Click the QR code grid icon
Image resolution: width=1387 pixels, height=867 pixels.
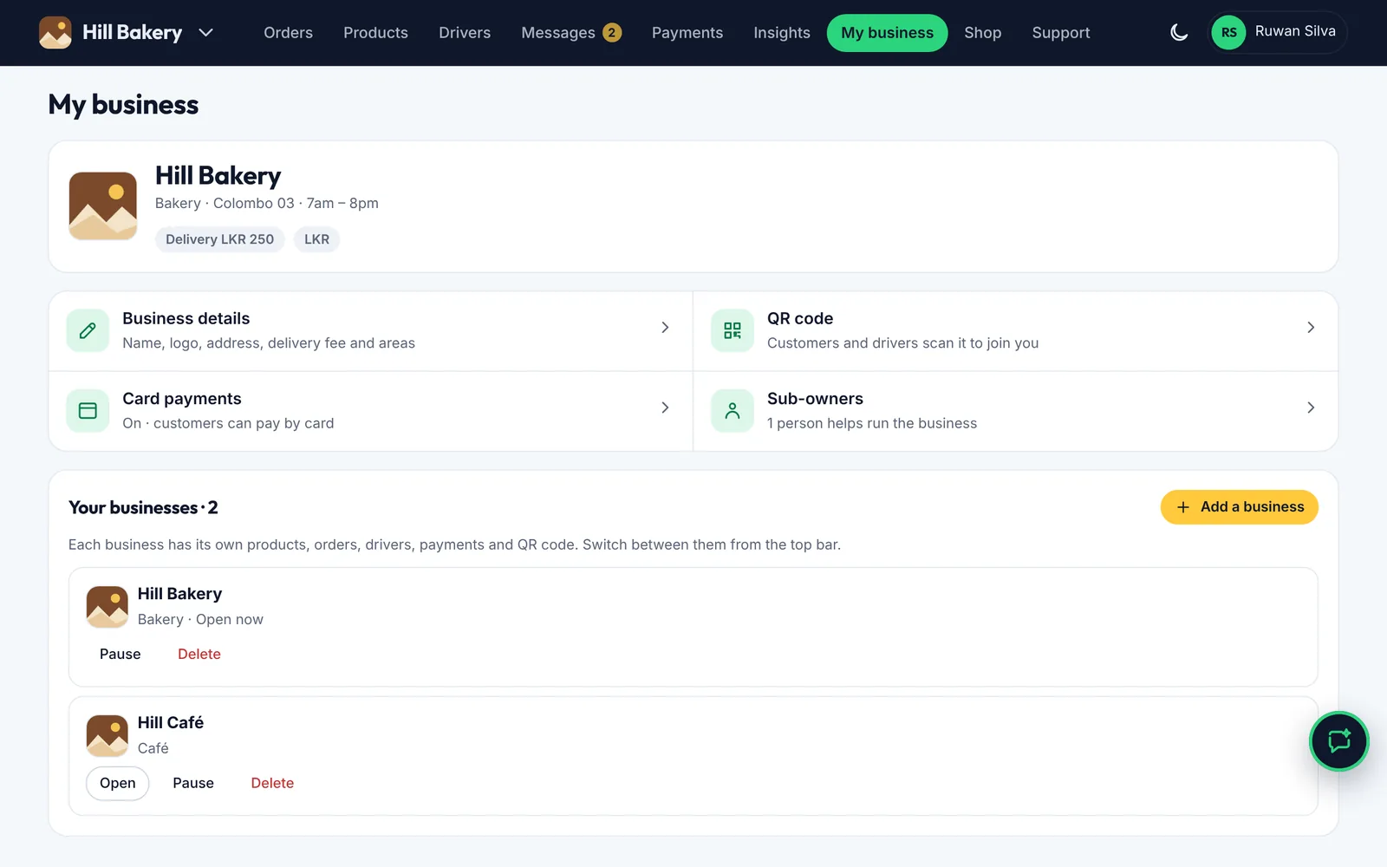click(733, 330)
